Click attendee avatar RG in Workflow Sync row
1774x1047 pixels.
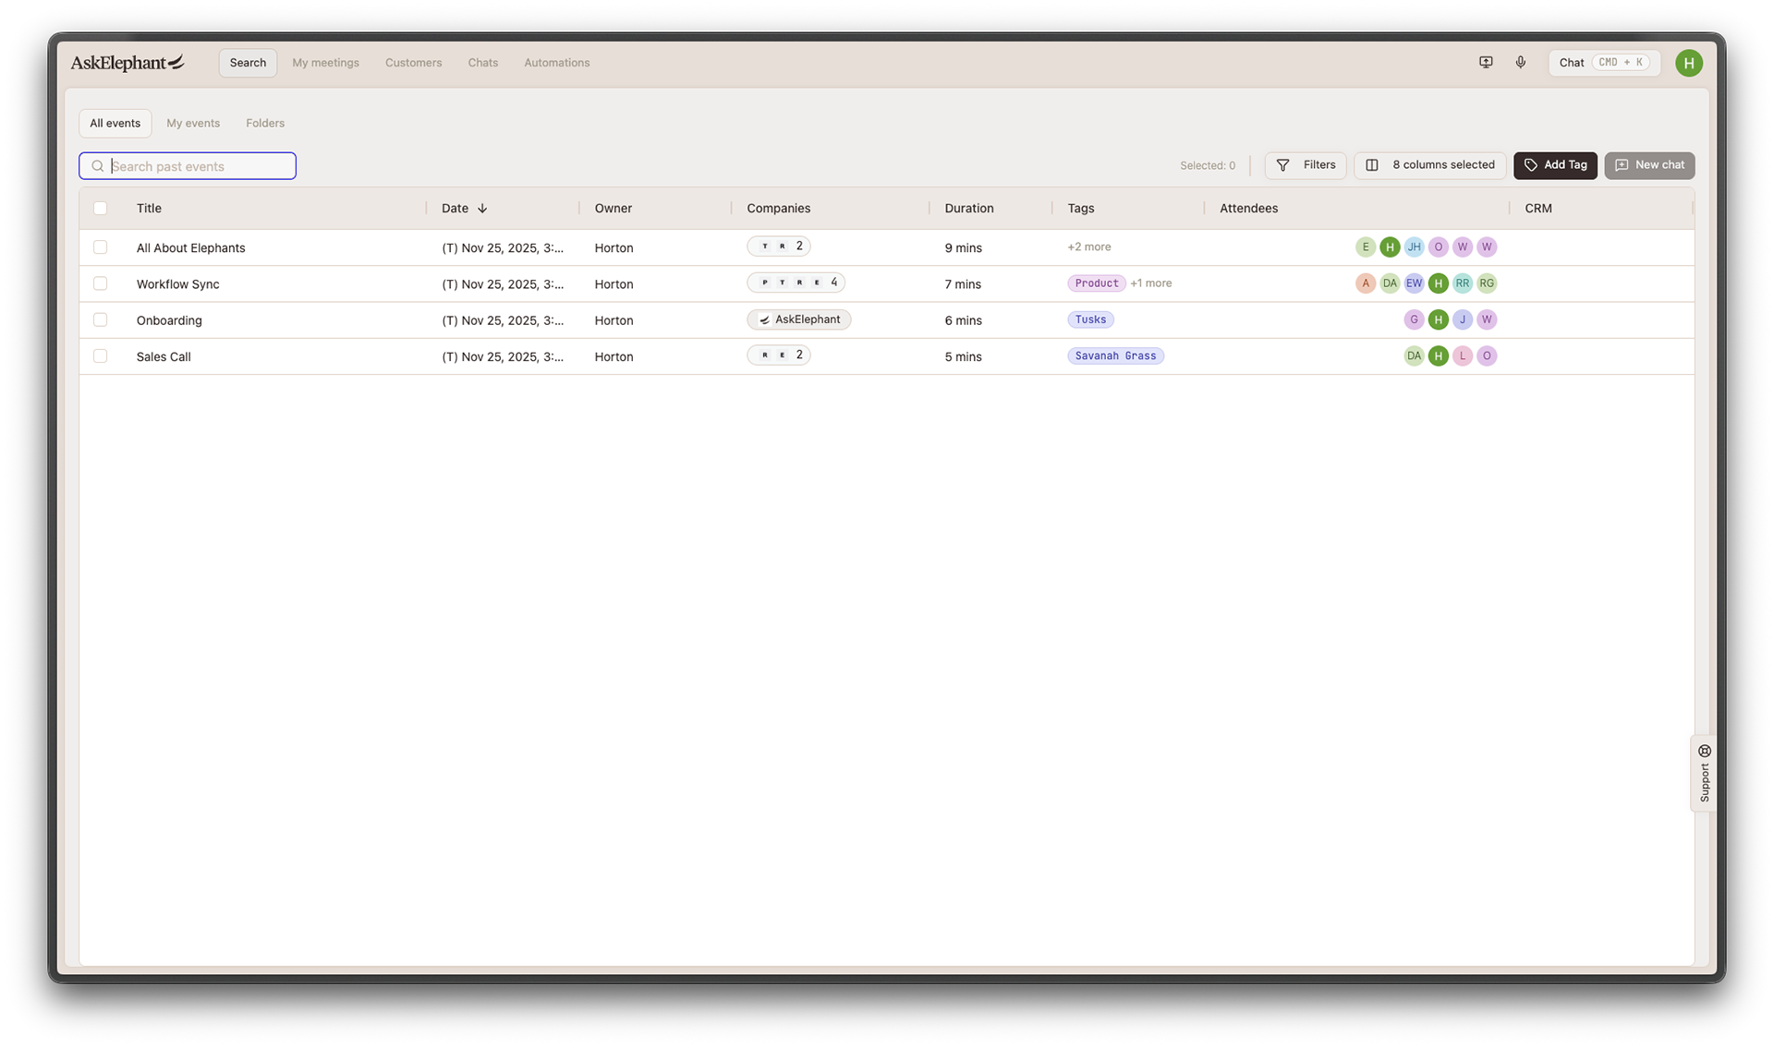tap(1487, 283)
